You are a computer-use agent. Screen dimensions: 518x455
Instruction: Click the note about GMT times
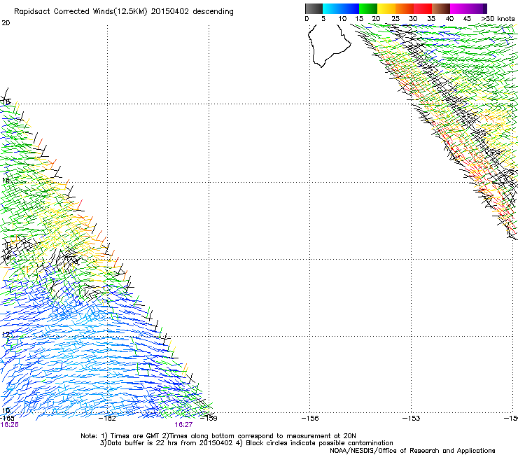(x=218, y=436)
